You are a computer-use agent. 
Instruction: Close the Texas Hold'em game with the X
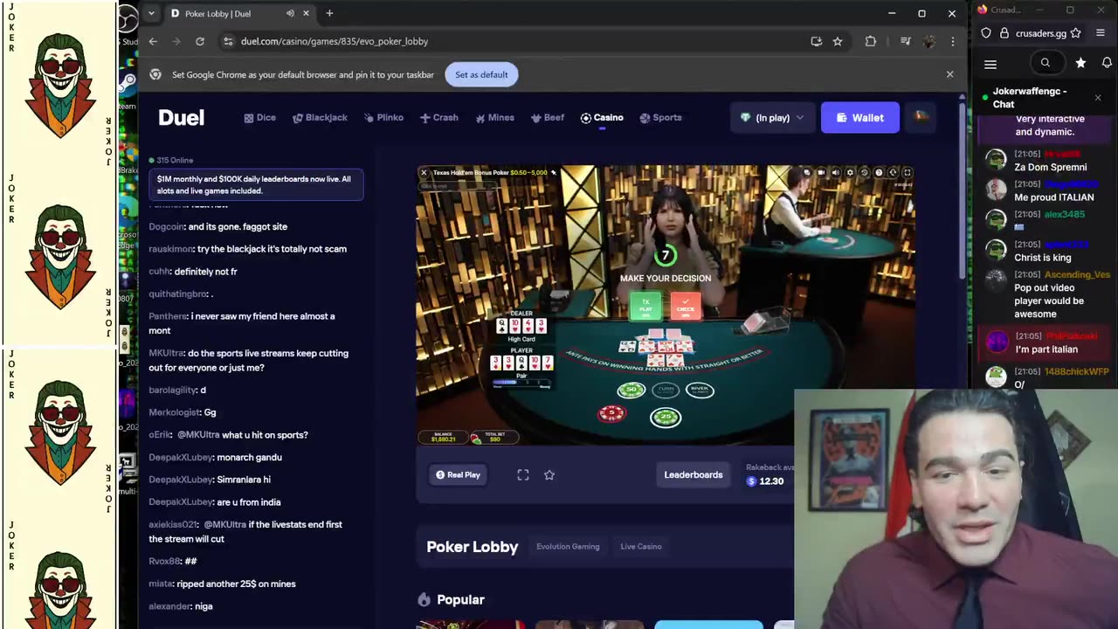[x=424, y=172]
